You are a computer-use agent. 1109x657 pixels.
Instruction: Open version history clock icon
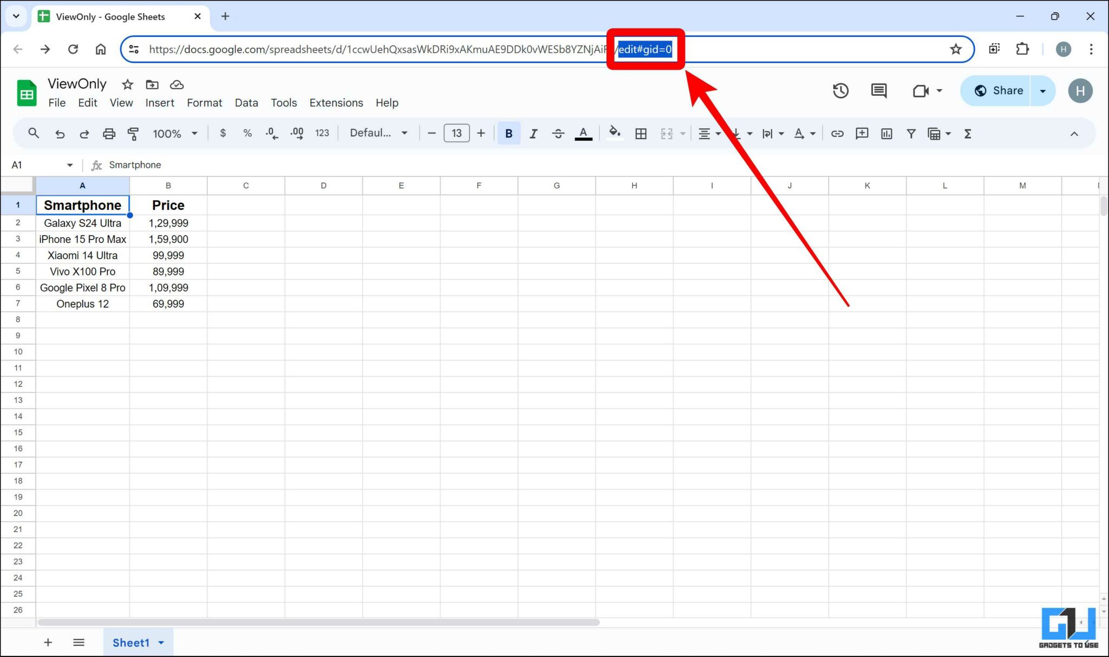click(841, 90)
